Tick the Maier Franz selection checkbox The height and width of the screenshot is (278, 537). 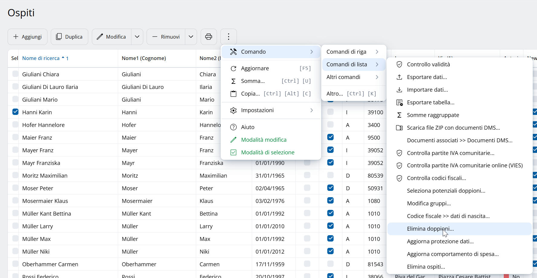pos(15,137)
